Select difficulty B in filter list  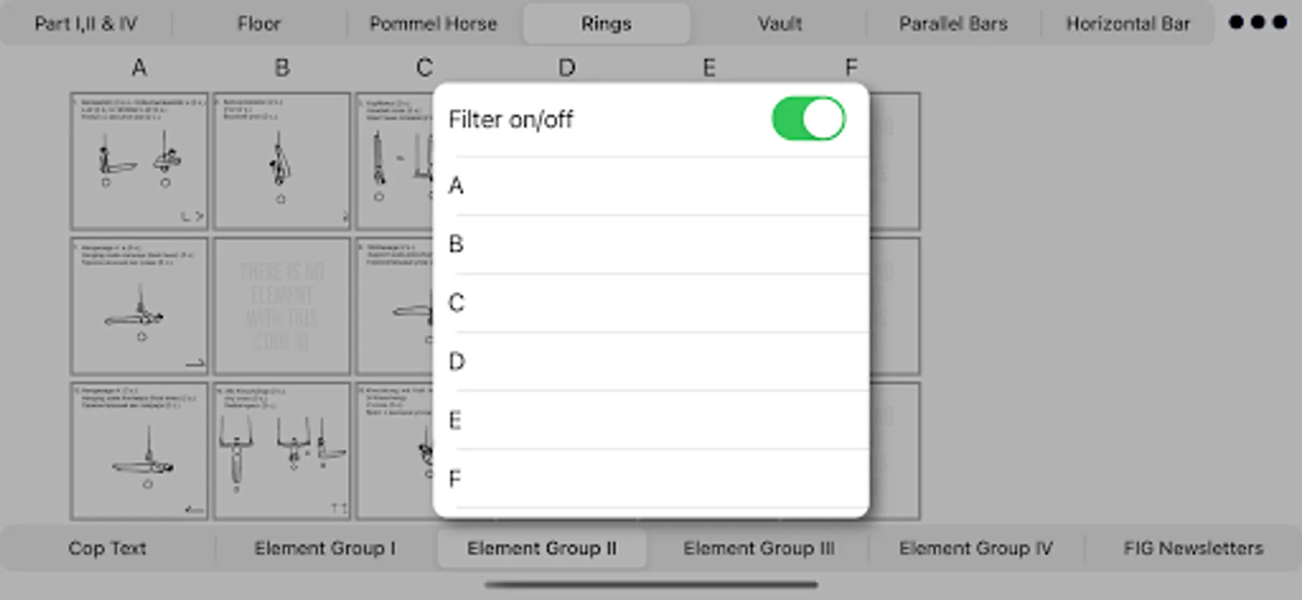pos(651,244)
